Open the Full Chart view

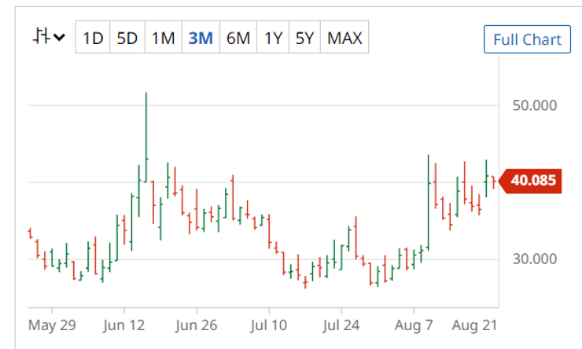click(x=526, y=39)
